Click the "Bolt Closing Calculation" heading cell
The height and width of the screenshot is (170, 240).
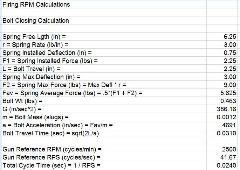point(36,20)
